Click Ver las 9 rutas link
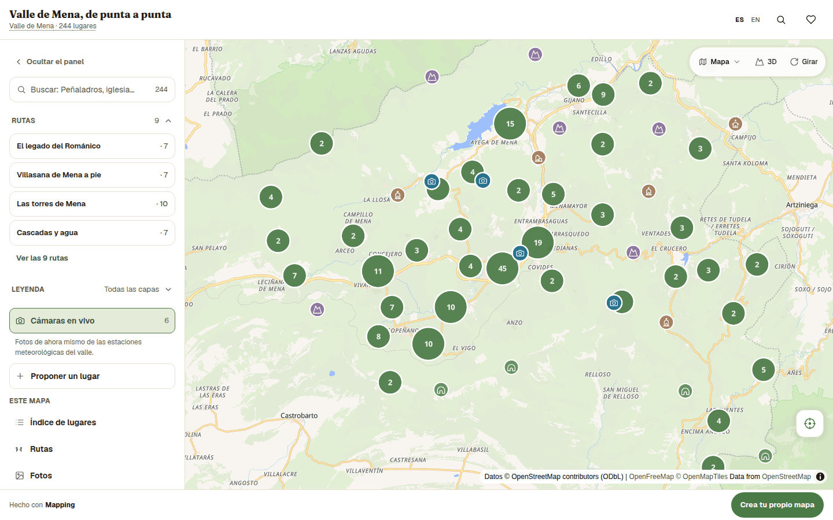Screen dimensions: 833x520 tap(42, 258)
